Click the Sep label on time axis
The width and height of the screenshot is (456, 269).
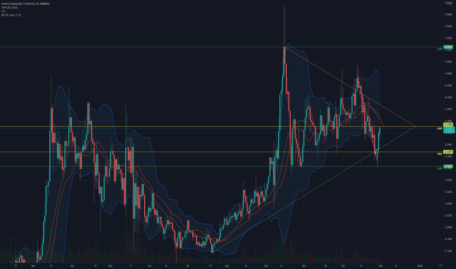(266, 266)
